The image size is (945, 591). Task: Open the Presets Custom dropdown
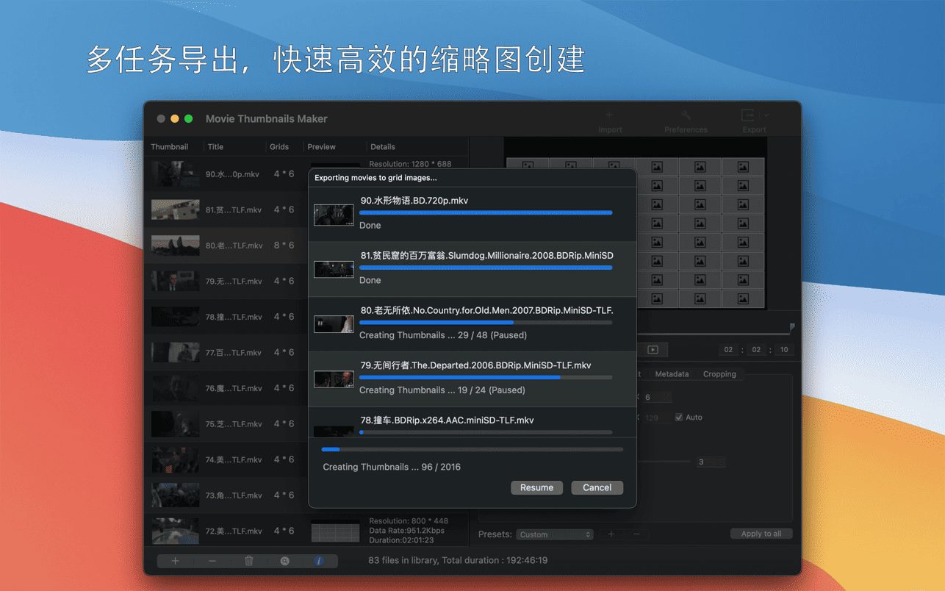click(x=555, y=534)
